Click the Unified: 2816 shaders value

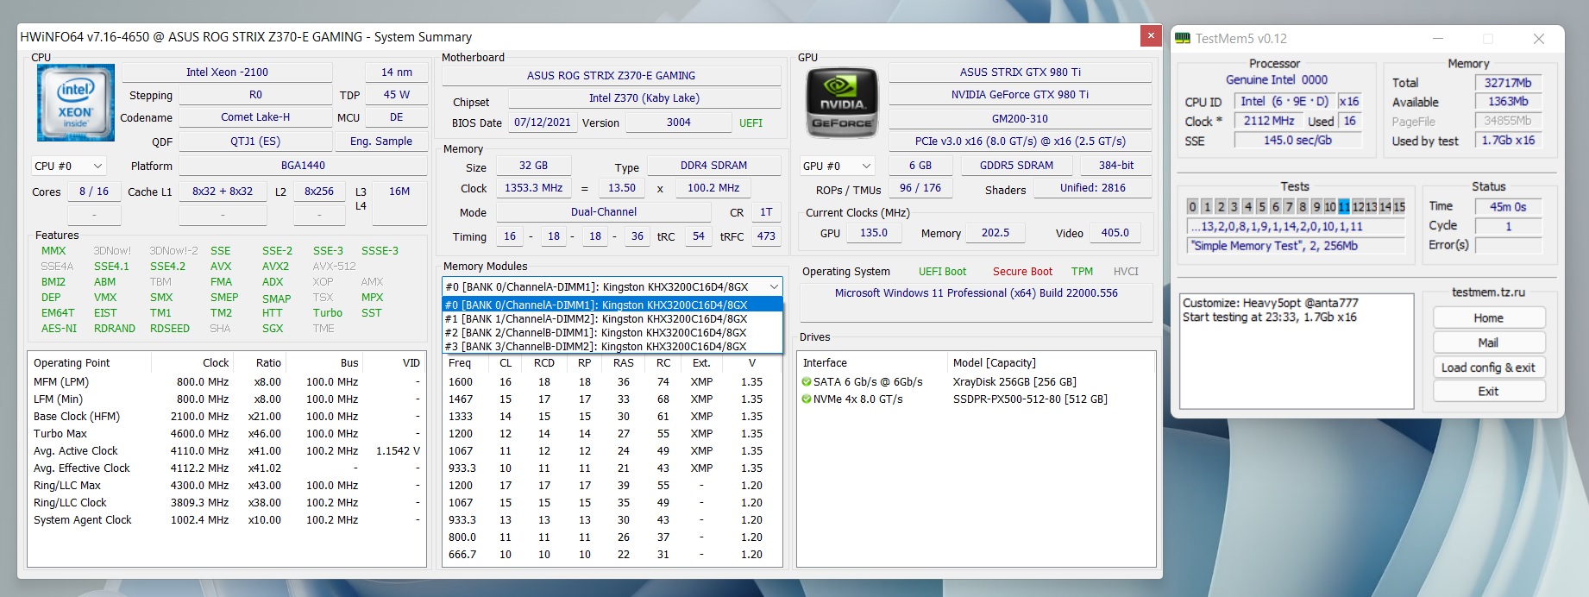pos(1093,188)
